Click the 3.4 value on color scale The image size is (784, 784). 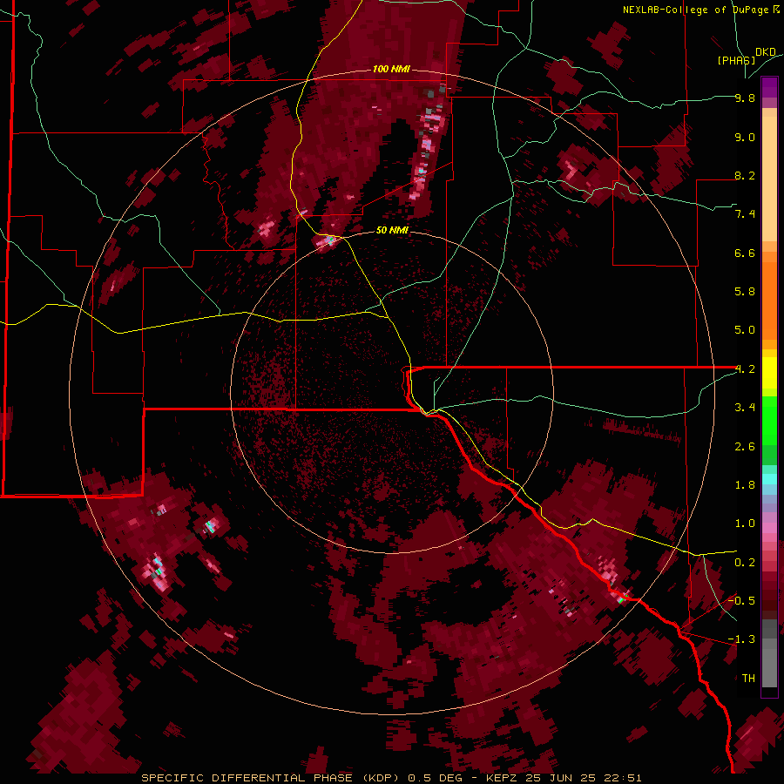745,408
